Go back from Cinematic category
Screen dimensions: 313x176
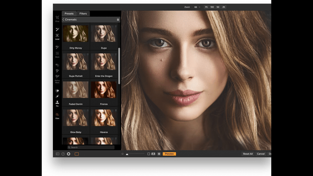click(63, 19)
